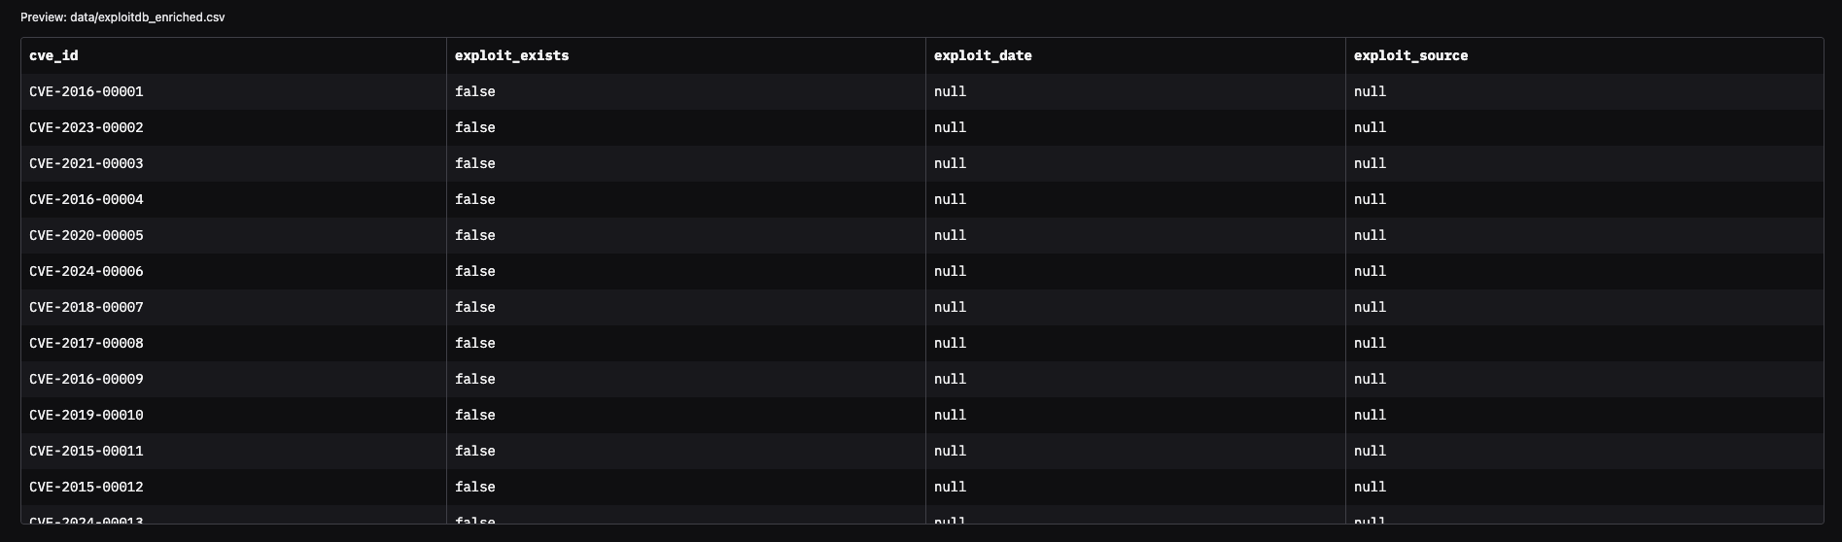Select the CVE-2023-00002 cell
The image size is (1842, 542).
click(x=87, y=127)
